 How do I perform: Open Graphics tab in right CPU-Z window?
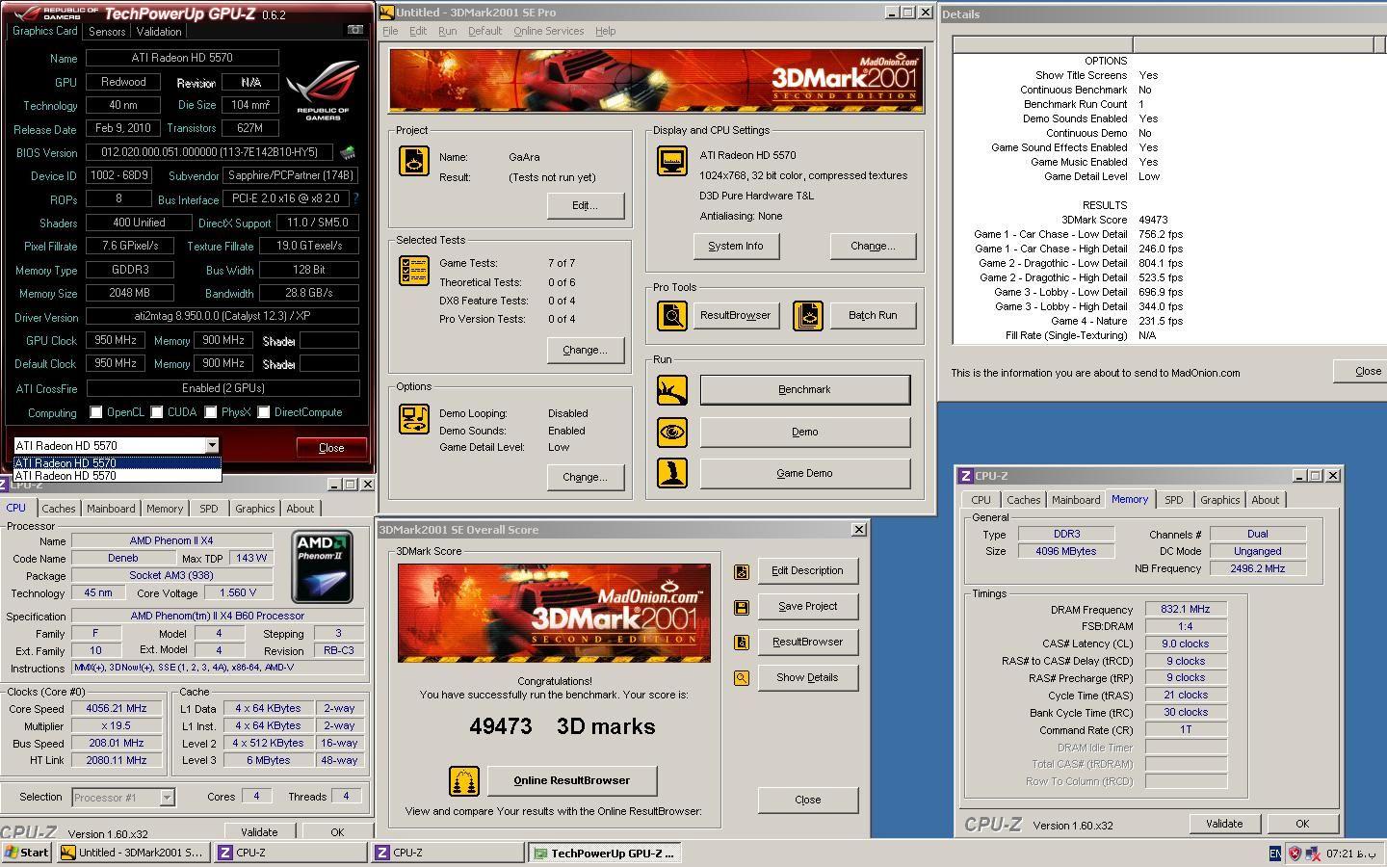click(x=1219, y=500)
